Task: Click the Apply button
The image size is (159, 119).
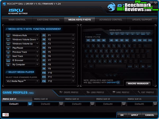Action: point(135,115)
